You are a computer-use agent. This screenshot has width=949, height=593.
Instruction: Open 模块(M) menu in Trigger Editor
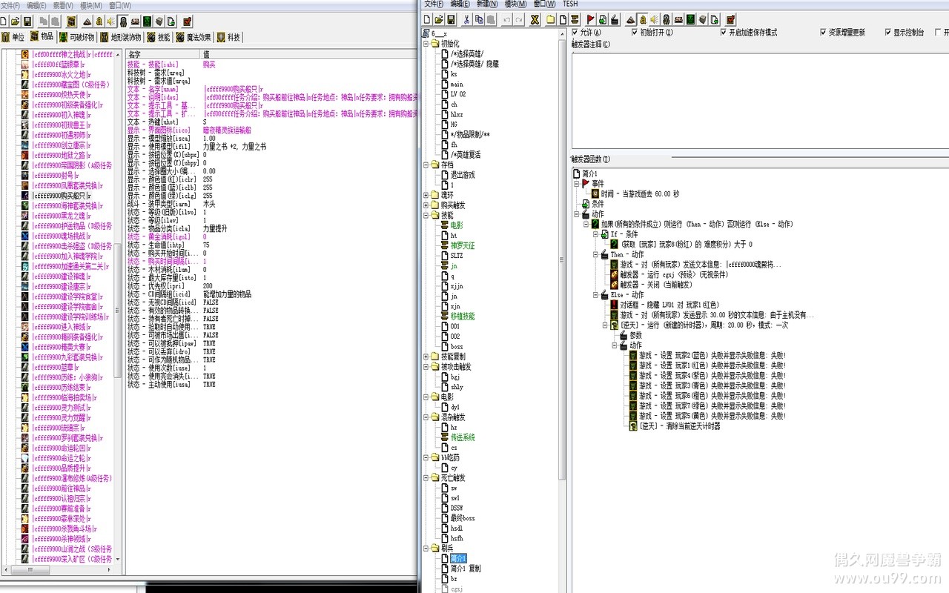pos(515,4)
